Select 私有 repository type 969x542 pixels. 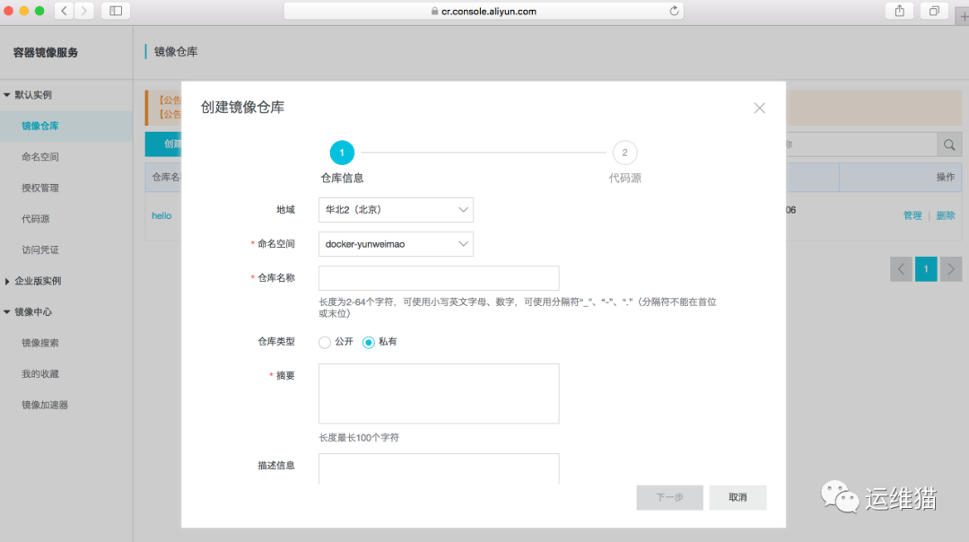click(x=369, y=343)
